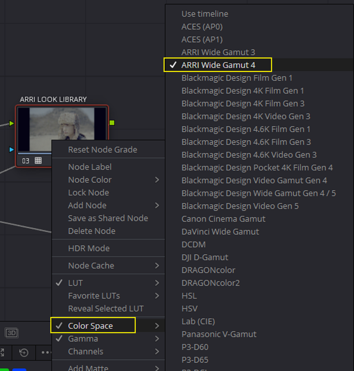
Task: Open the Gamma submenu
Action: pos(109,339)
